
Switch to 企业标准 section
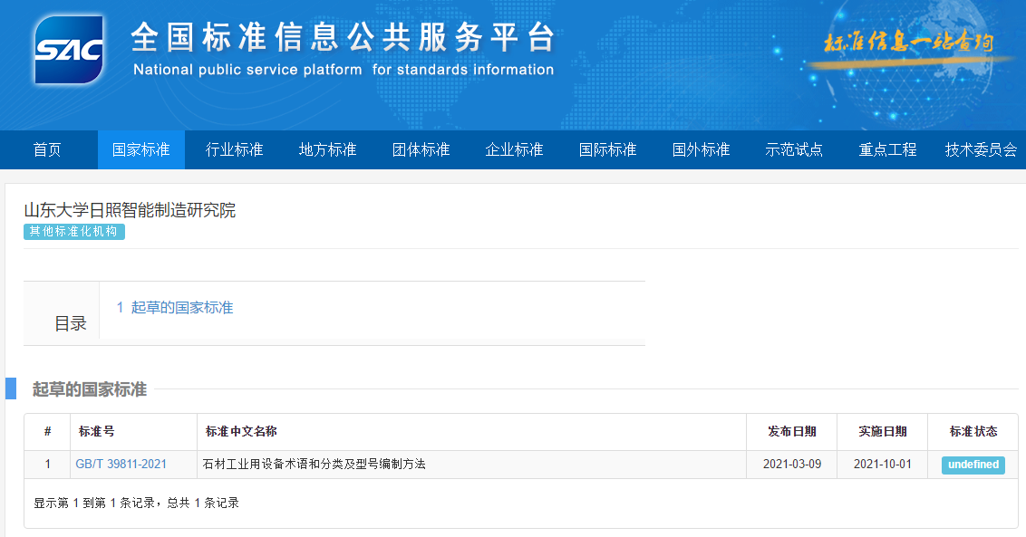tap(514, 149)
